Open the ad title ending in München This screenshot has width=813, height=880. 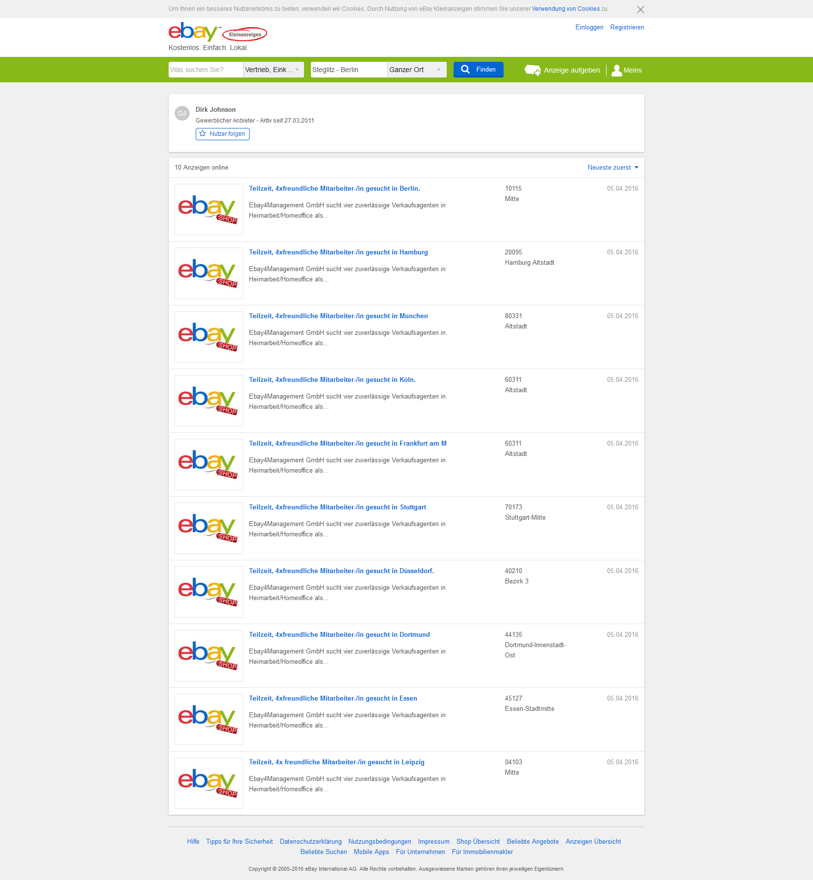(338, 316)
